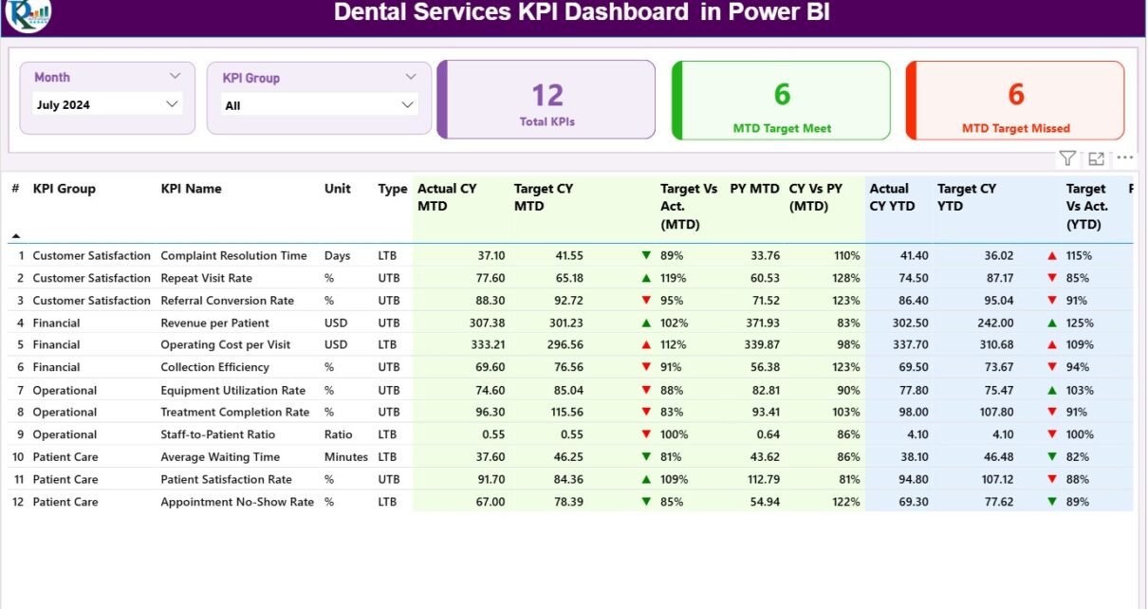Open the table's more options ellipsis
Viewport: 1148px width, 609px height.
click(x=1124, y=158)
